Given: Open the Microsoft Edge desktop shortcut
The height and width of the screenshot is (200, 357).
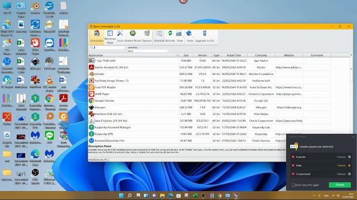Looking at the screenshot, I should 35,157.
